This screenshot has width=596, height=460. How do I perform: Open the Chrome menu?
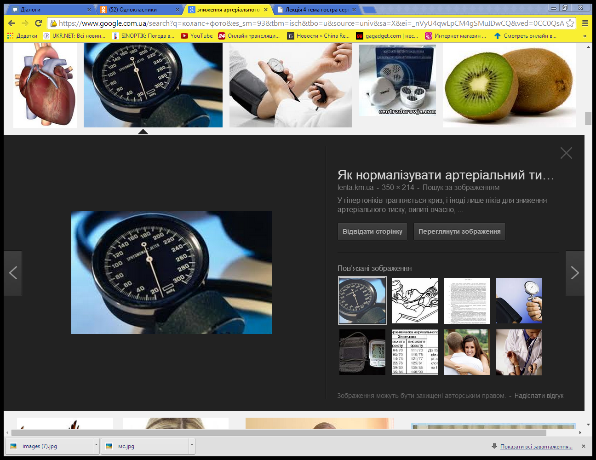(x=585, y=23)
